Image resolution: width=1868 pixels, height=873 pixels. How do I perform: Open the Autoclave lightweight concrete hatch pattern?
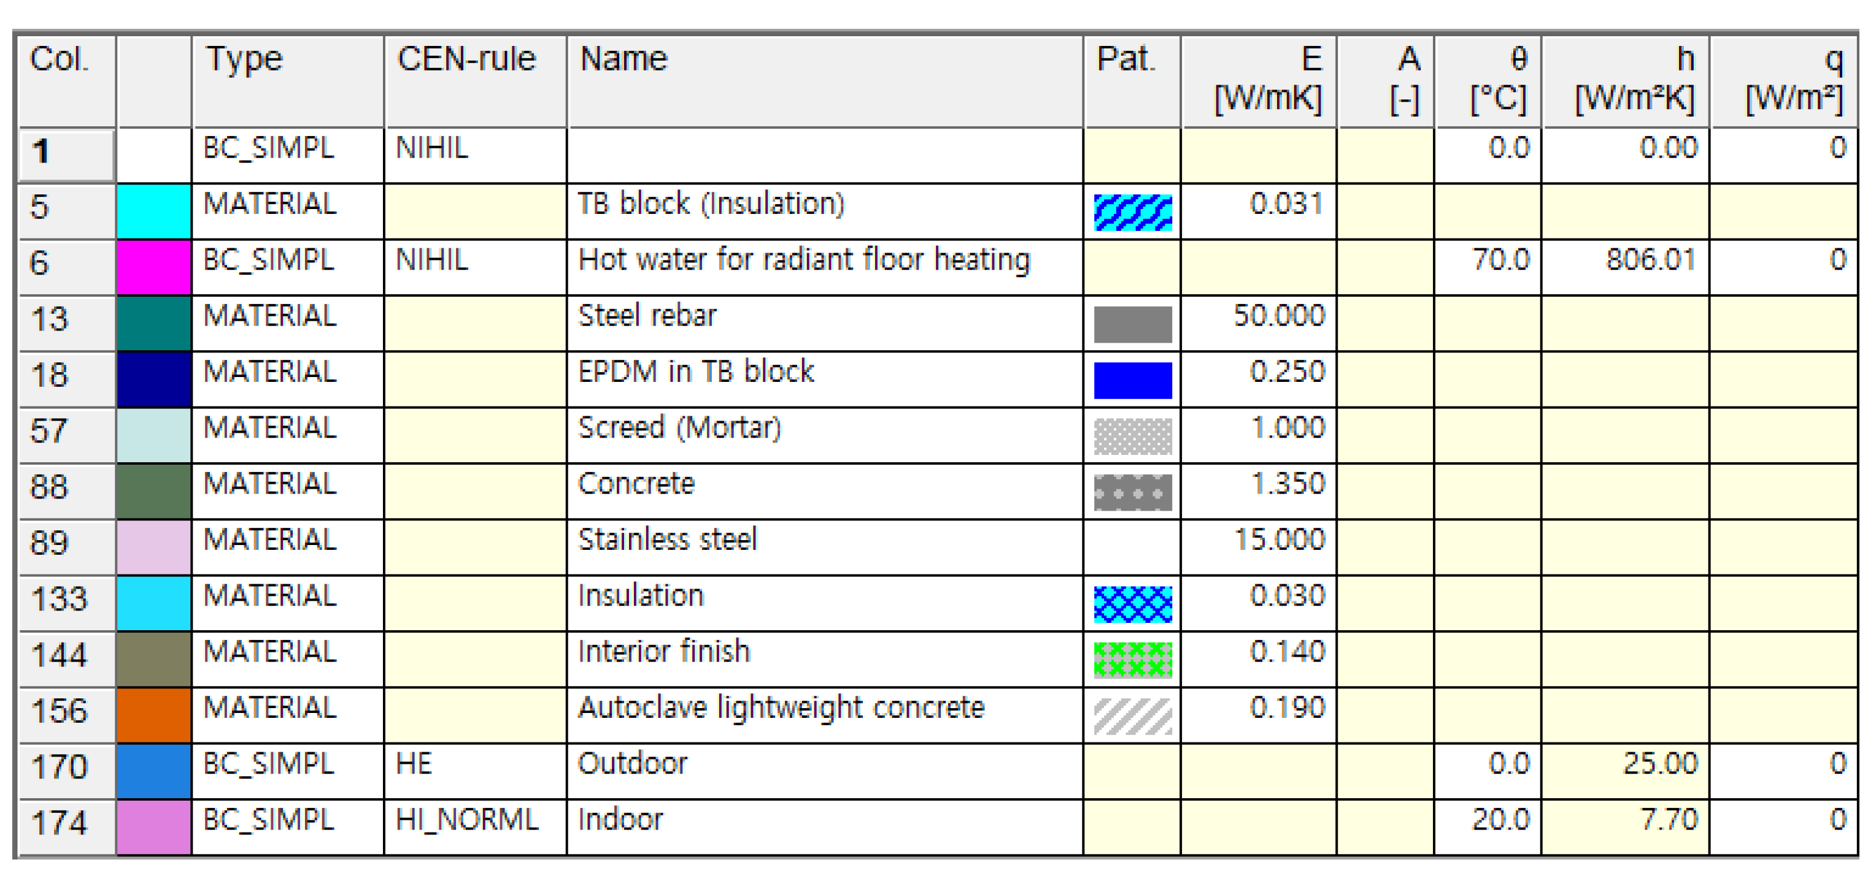(x=1132, y=716)
